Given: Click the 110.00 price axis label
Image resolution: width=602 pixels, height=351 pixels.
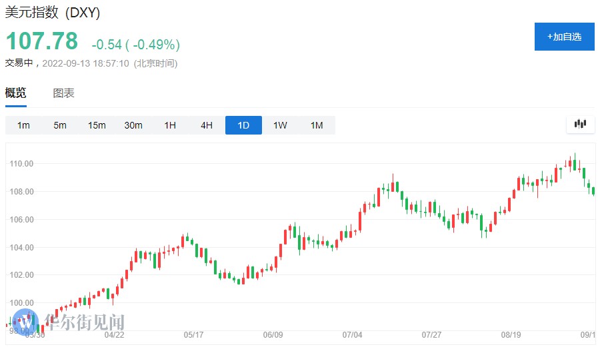Looking at the screenshot, I should [x=21, y=164].
